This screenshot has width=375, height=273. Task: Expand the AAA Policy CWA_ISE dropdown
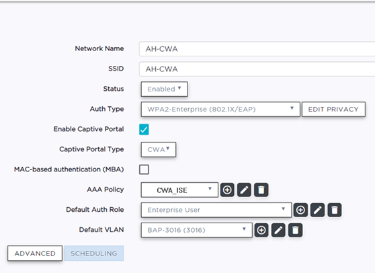[179, 190]
